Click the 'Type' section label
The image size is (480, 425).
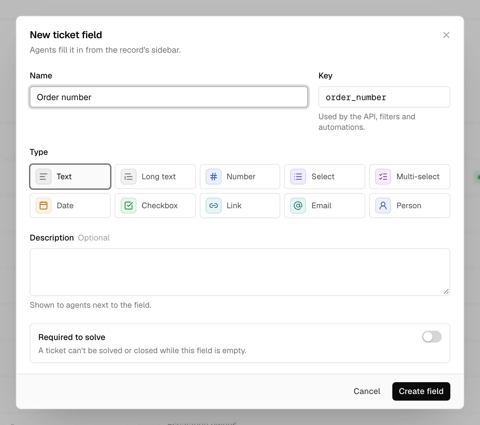click(39, 152)
